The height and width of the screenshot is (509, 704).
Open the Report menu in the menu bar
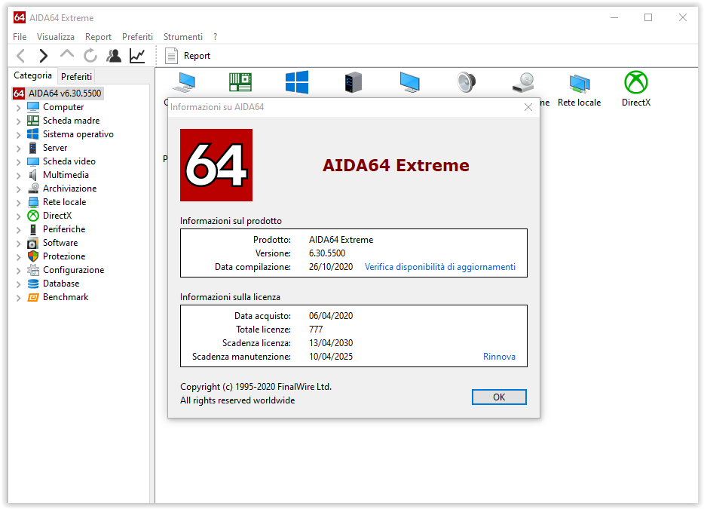98,37
